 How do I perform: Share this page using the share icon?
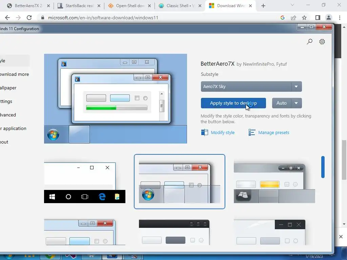tap(293, 18)
